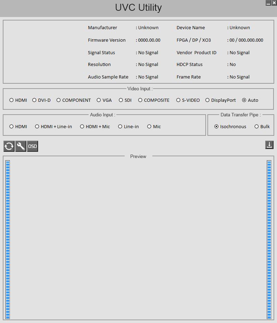Image resolution: width=277 pixels, height=323 pixels.
Task: Choose COMPOSITE video input
Action: click(154, 100)
